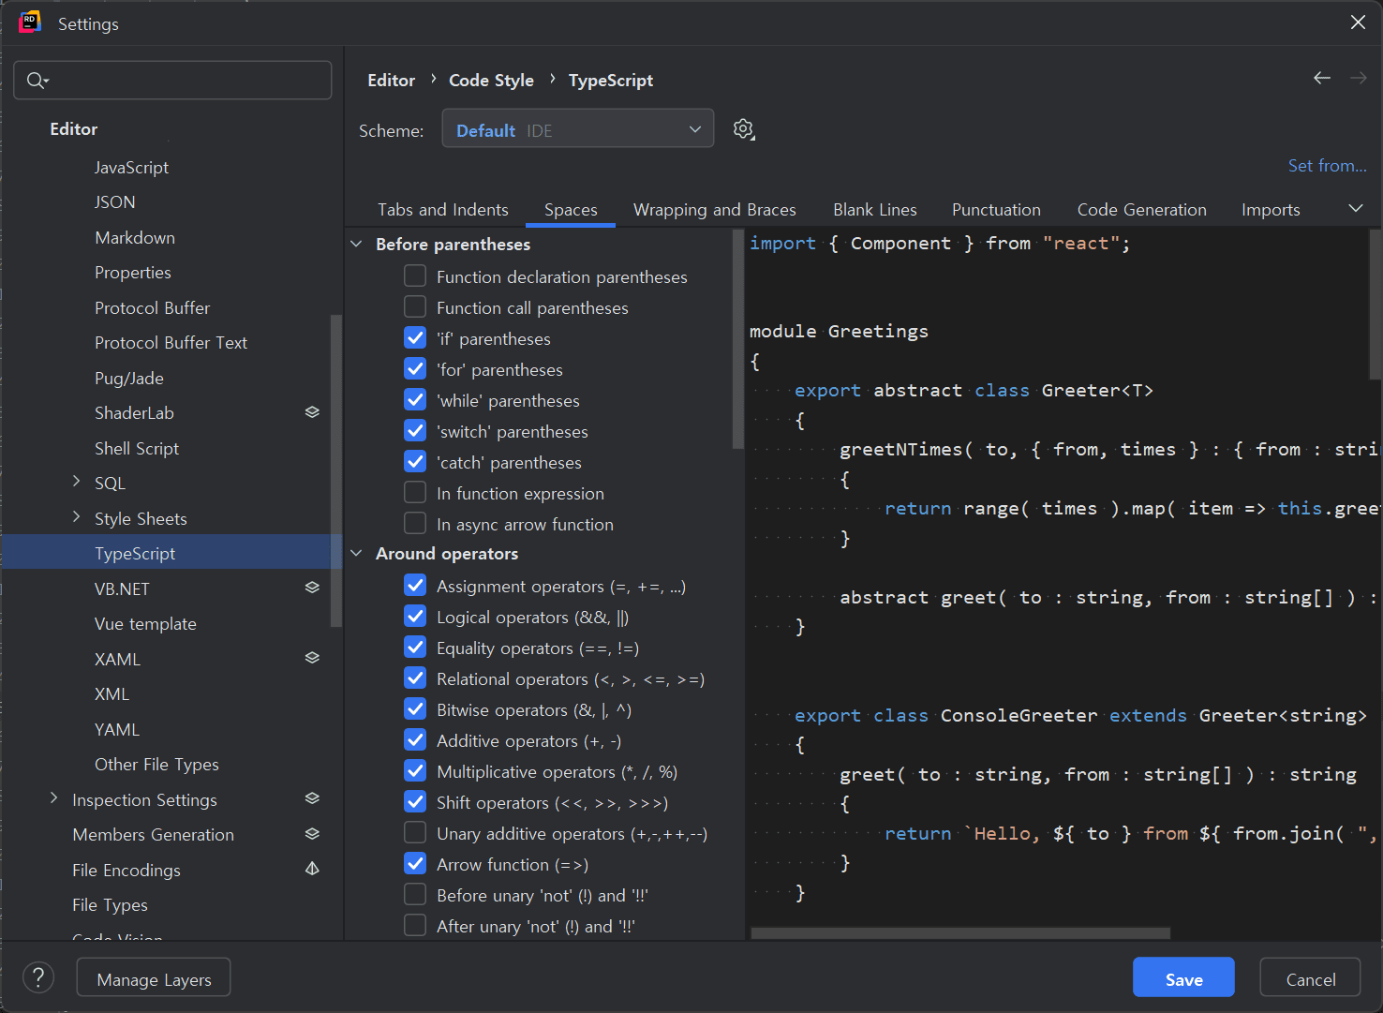Click the settings search field

(173, 81)
